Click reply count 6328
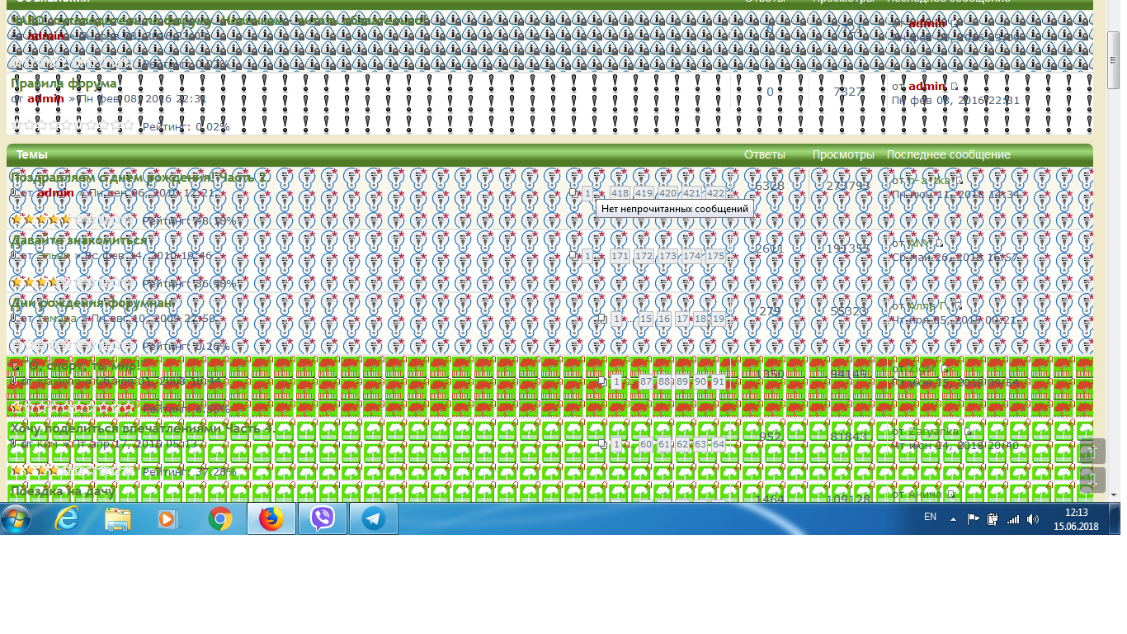1127x634 pixels. click(770, 186)
